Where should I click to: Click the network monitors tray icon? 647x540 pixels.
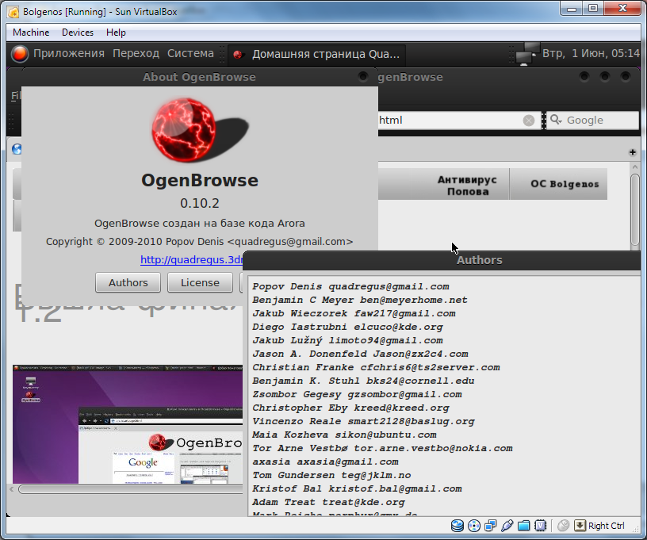[x=527, y=54]
